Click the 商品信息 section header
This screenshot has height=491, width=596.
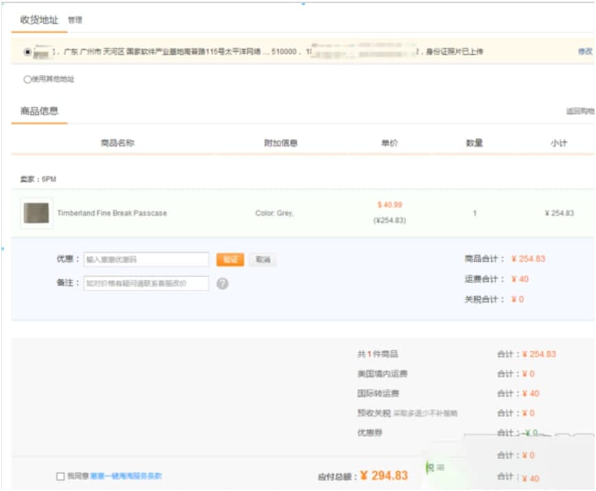[x=39, y=111]
